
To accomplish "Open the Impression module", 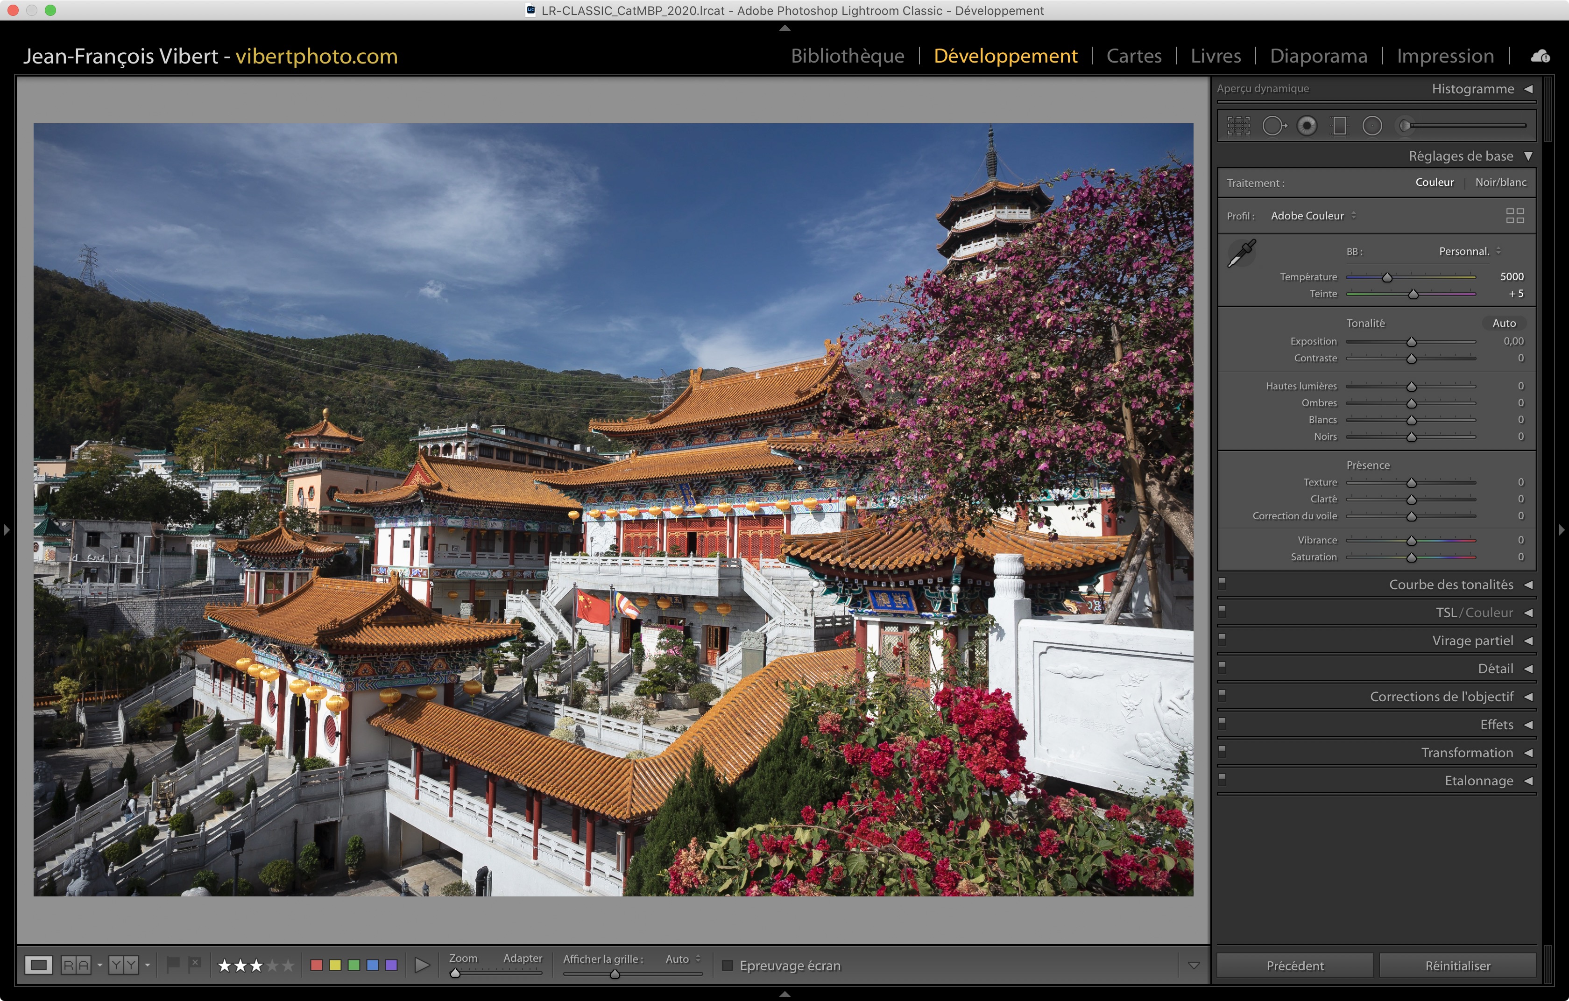I will pos(1445,56).
